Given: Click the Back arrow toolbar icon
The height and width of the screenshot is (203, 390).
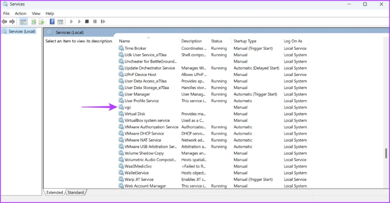Looking at the screenshot, I should [x=4, y=21].
